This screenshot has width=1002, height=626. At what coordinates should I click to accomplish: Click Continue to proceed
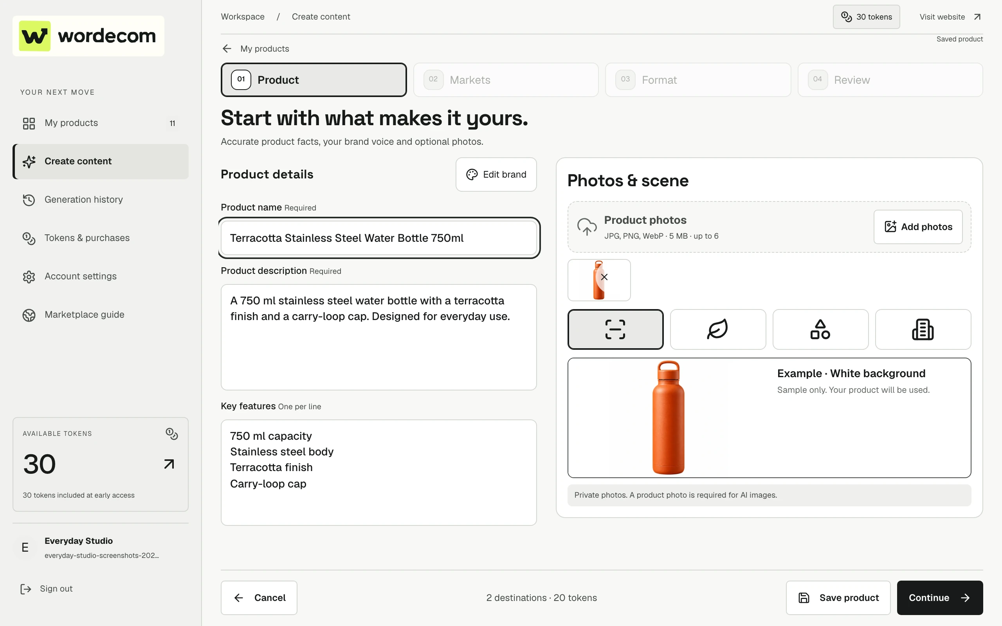[940, 598]
